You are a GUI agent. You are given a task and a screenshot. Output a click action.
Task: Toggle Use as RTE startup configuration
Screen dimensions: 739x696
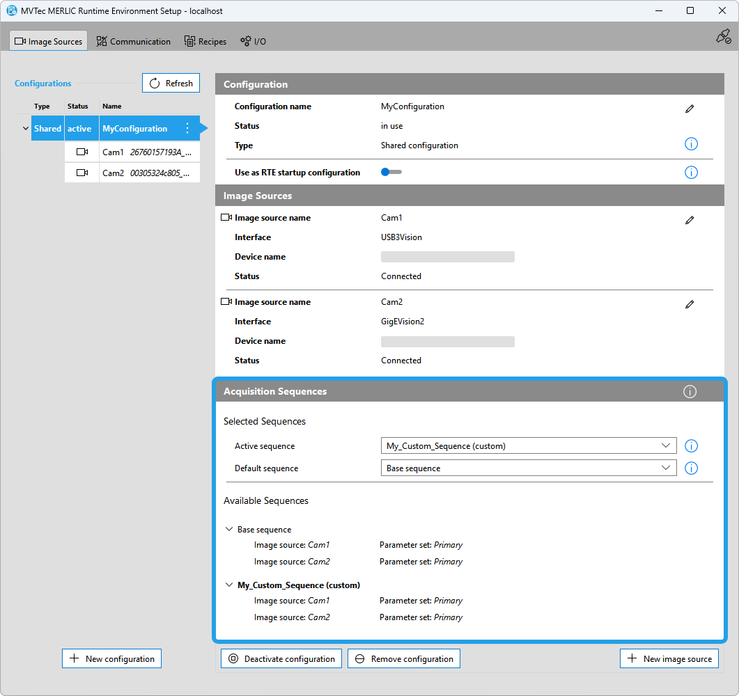[x=391, y=172]
